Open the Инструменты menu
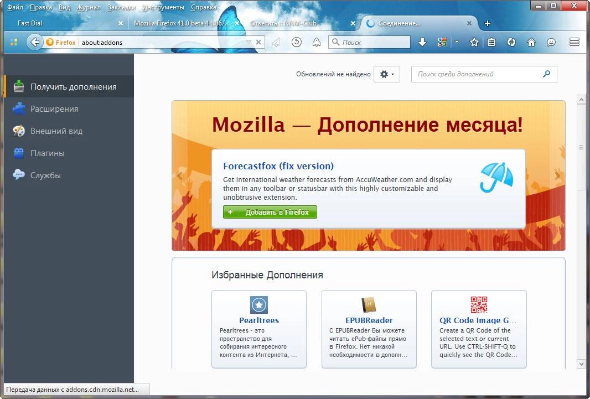 [163, 7]
